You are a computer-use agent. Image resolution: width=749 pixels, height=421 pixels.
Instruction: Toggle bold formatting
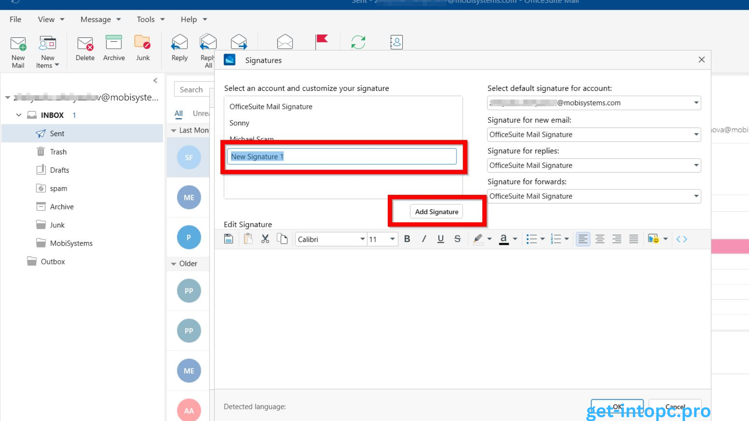pos(407,239)
